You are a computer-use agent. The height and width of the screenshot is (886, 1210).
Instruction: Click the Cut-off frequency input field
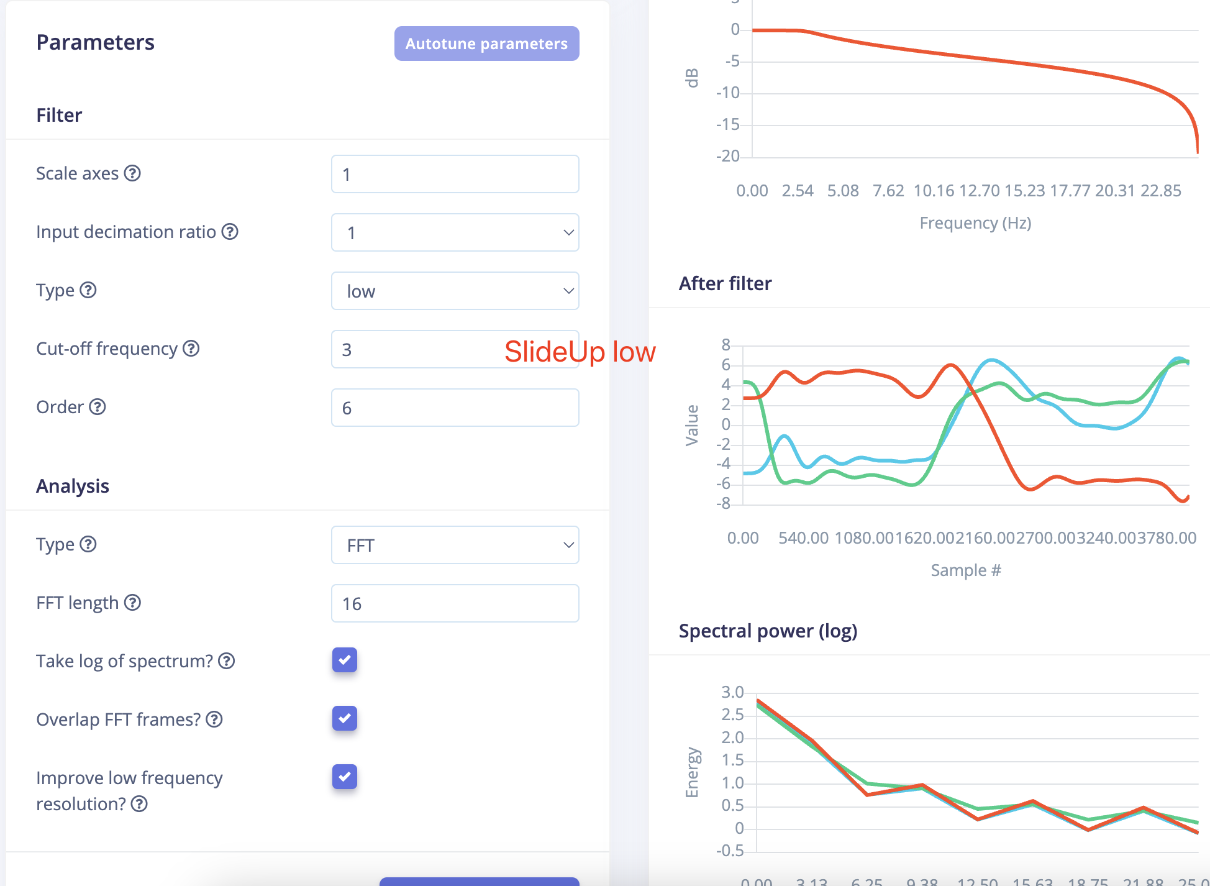click(455, 349)
